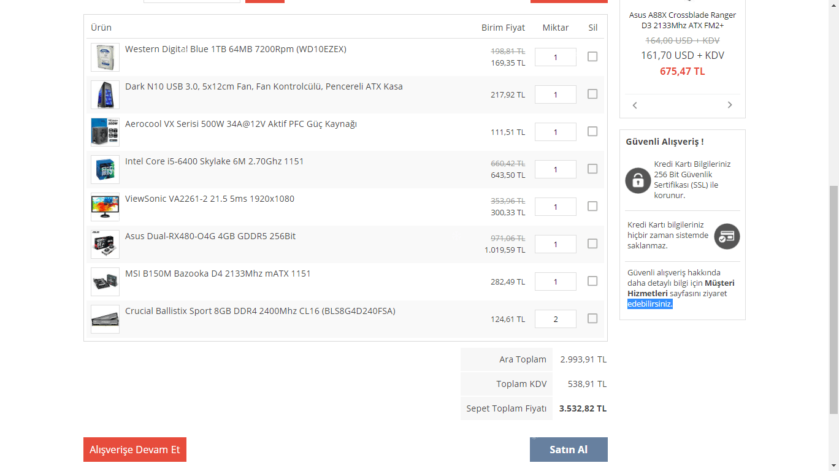
Task: Click the credit card icon in Güvenli Alışveriş
Action: tap(727, 236)
